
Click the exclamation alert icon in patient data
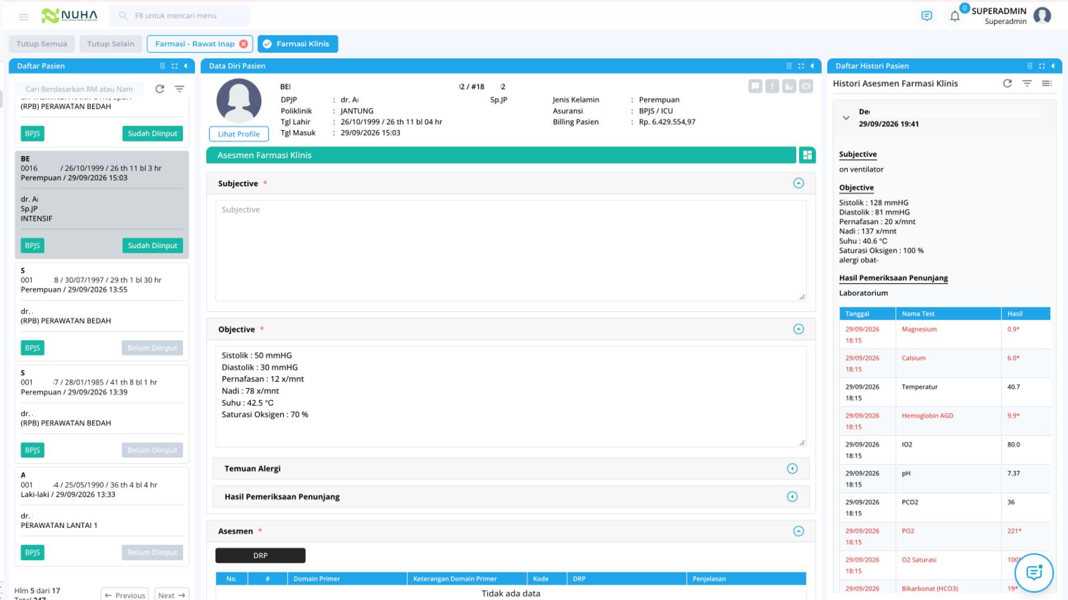pos(772,86)
